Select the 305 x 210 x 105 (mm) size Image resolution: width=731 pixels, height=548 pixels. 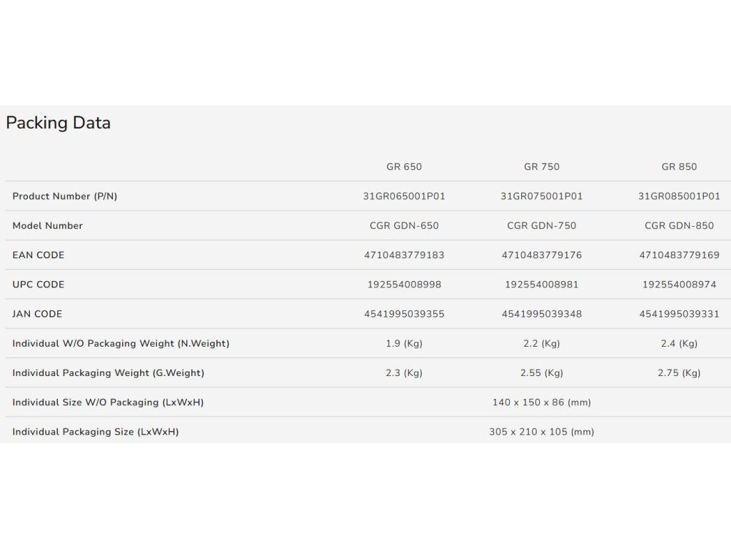pyautogui.click(x=542, y=432)
